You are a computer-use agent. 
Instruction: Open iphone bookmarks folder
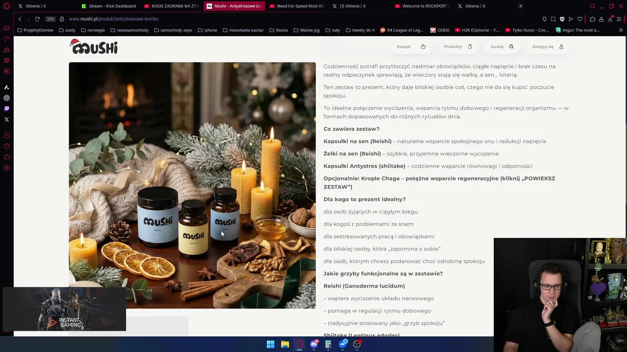[x=207, y=30]
